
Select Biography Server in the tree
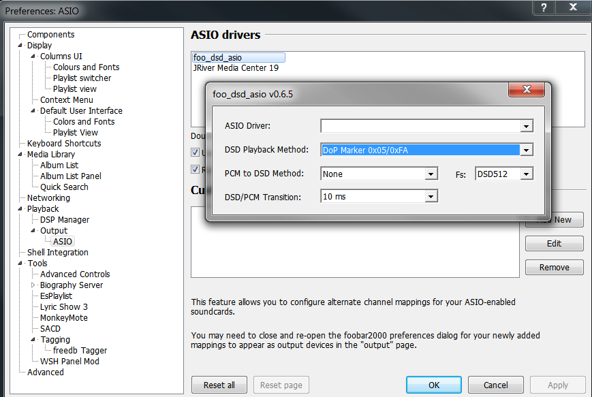[72, 285]
